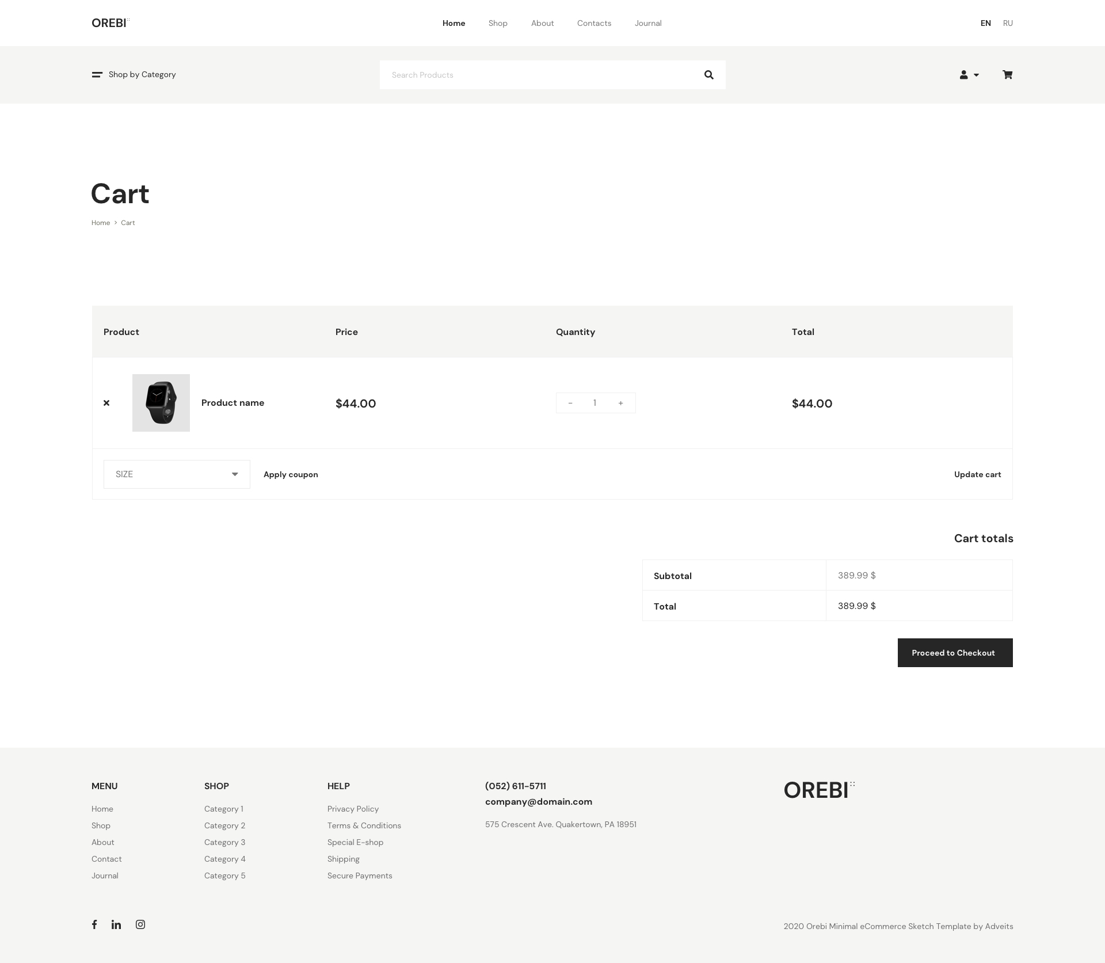
Task: Click the Shop by Category hamburger icon
Action: [x=97, y=75]
